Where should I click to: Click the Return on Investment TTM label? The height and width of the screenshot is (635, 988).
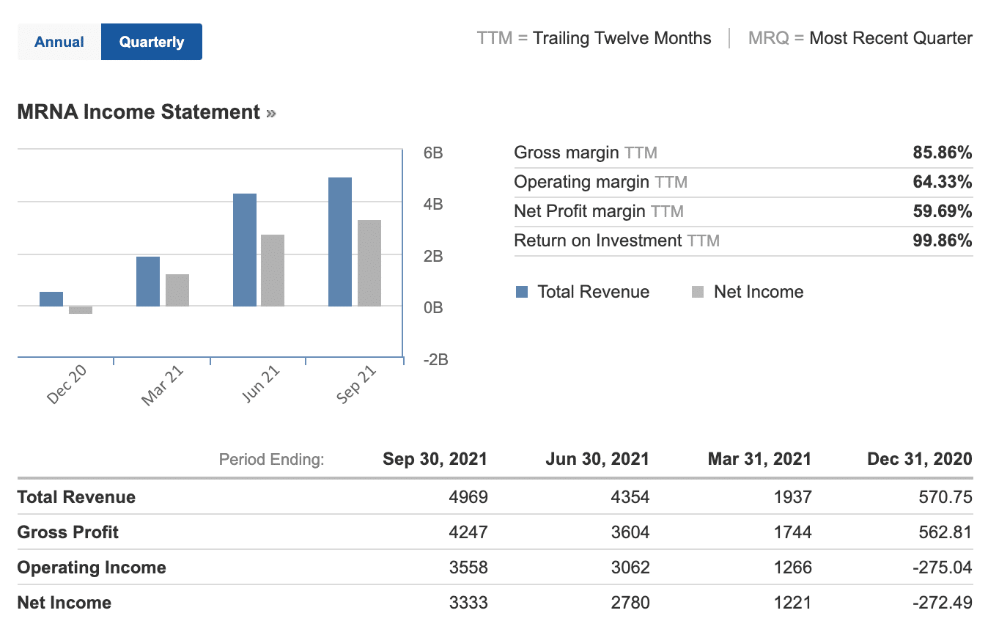pyautogui.click(x=617, y=241)
